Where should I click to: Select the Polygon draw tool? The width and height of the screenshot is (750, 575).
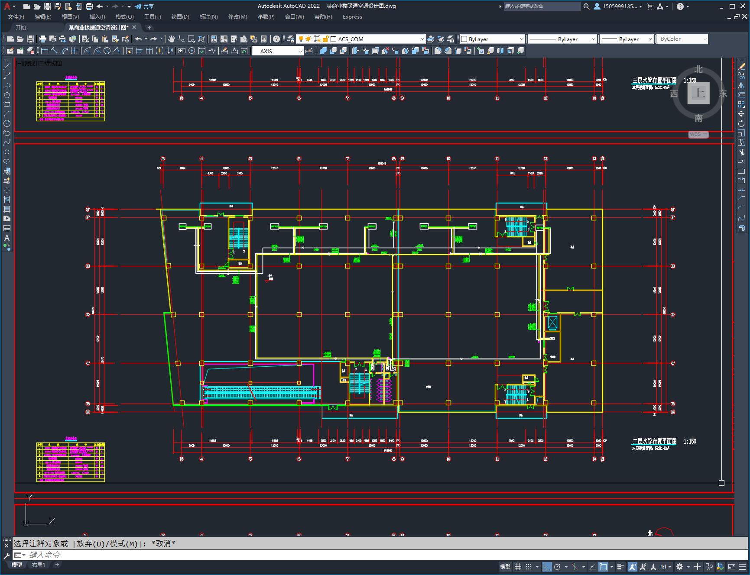(x=7, y=95)
